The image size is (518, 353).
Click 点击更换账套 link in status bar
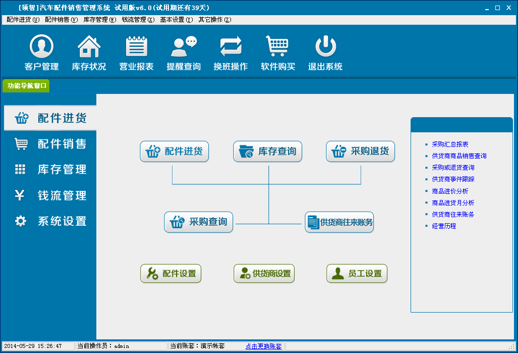263,346
